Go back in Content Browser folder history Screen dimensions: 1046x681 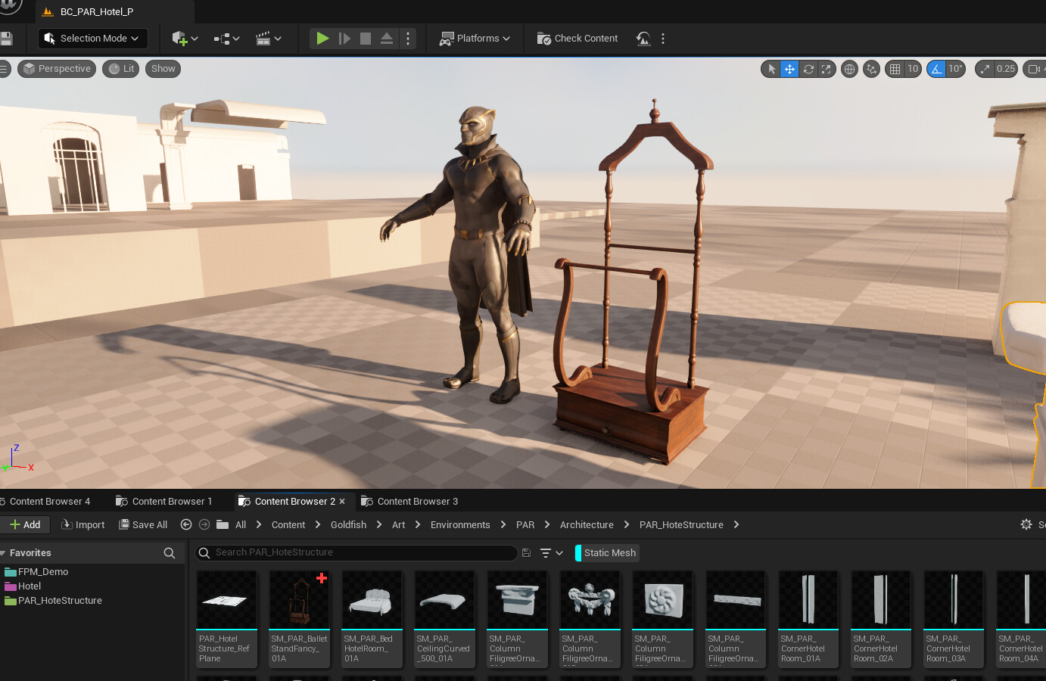186,524
